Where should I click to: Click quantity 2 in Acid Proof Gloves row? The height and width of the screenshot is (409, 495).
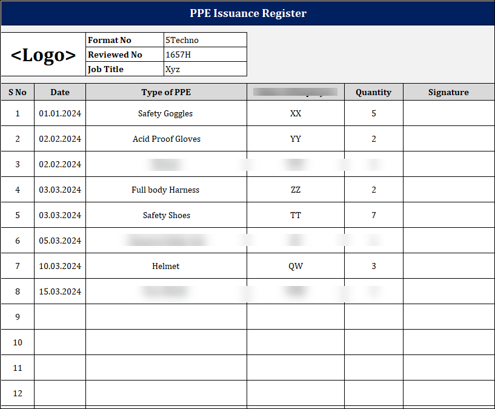(374, 139)
